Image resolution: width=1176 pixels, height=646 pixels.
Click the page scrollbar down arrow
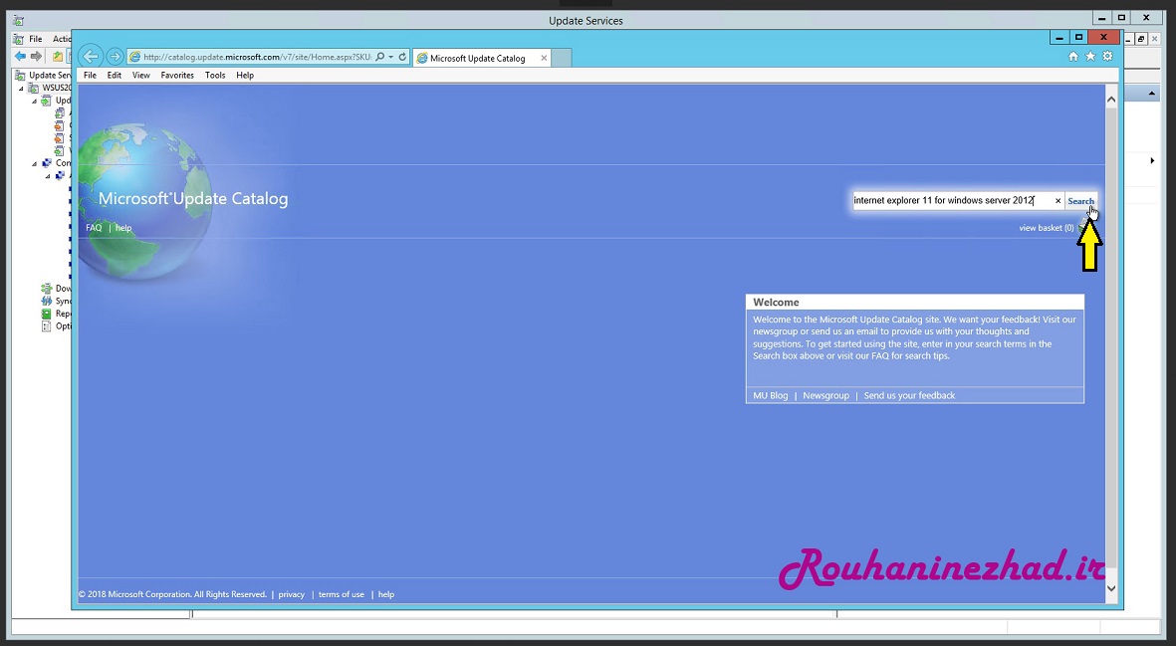1111,588
